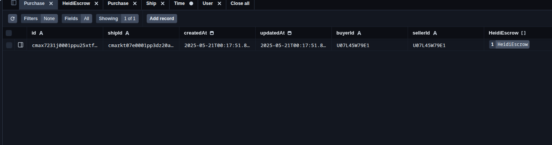Click the unsaved dot on Time tab
The image size is (552, 145).
tap(191, 3)
